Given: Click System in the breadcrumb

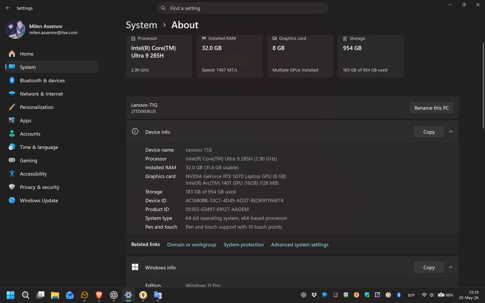Looking at the screenshot, I should (141, 25).
